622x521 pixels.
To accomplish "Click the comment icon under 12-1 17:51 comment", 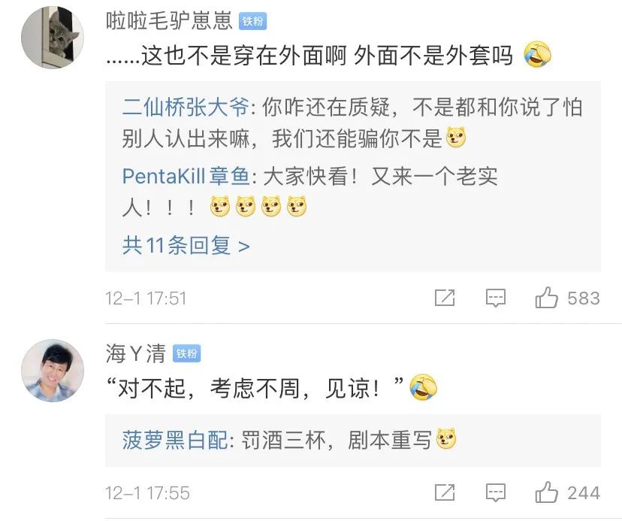I will coord(495,298).
